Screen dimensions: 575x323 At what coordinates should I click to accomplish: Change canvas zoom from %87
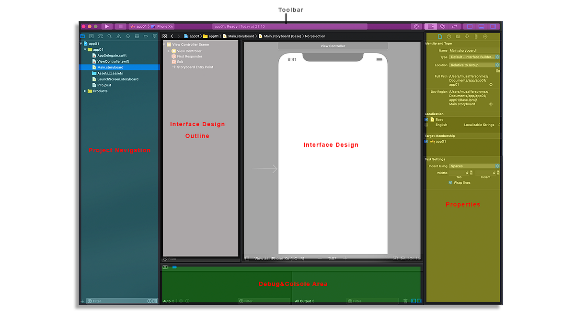click(x=333, y=258)
